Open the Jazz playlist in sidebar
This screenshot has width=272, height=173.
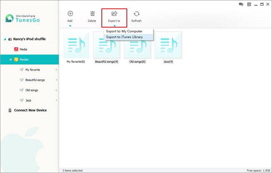coord(28,100)
